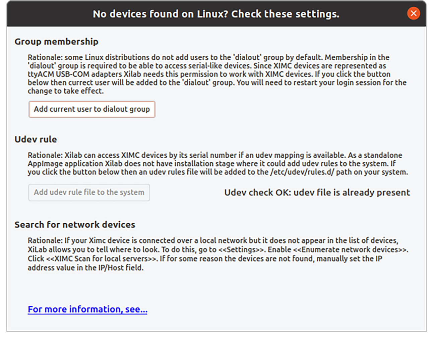This screenshot has height=338, width=433.
Task: Click the <<XIMC Scan for local servers>> text
Action: pos(102,259)
